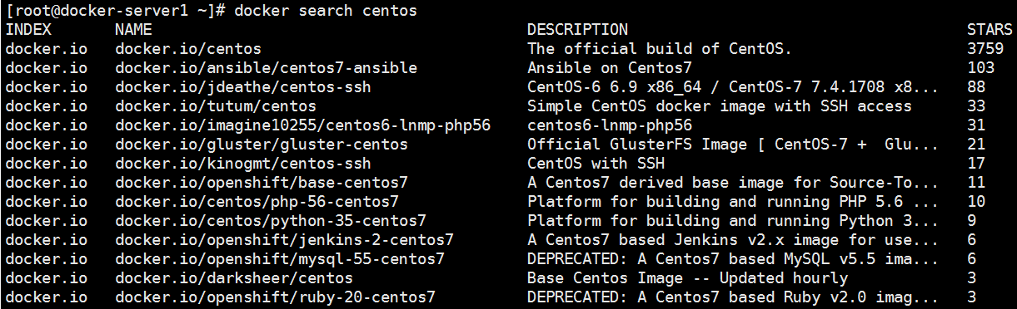
Task: Select docker.io/jdeathe/centos-ssh name
Action: click(243, 87)
